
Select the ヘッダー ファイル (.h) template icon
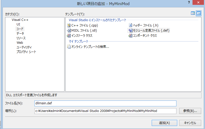tap(131, 25)
